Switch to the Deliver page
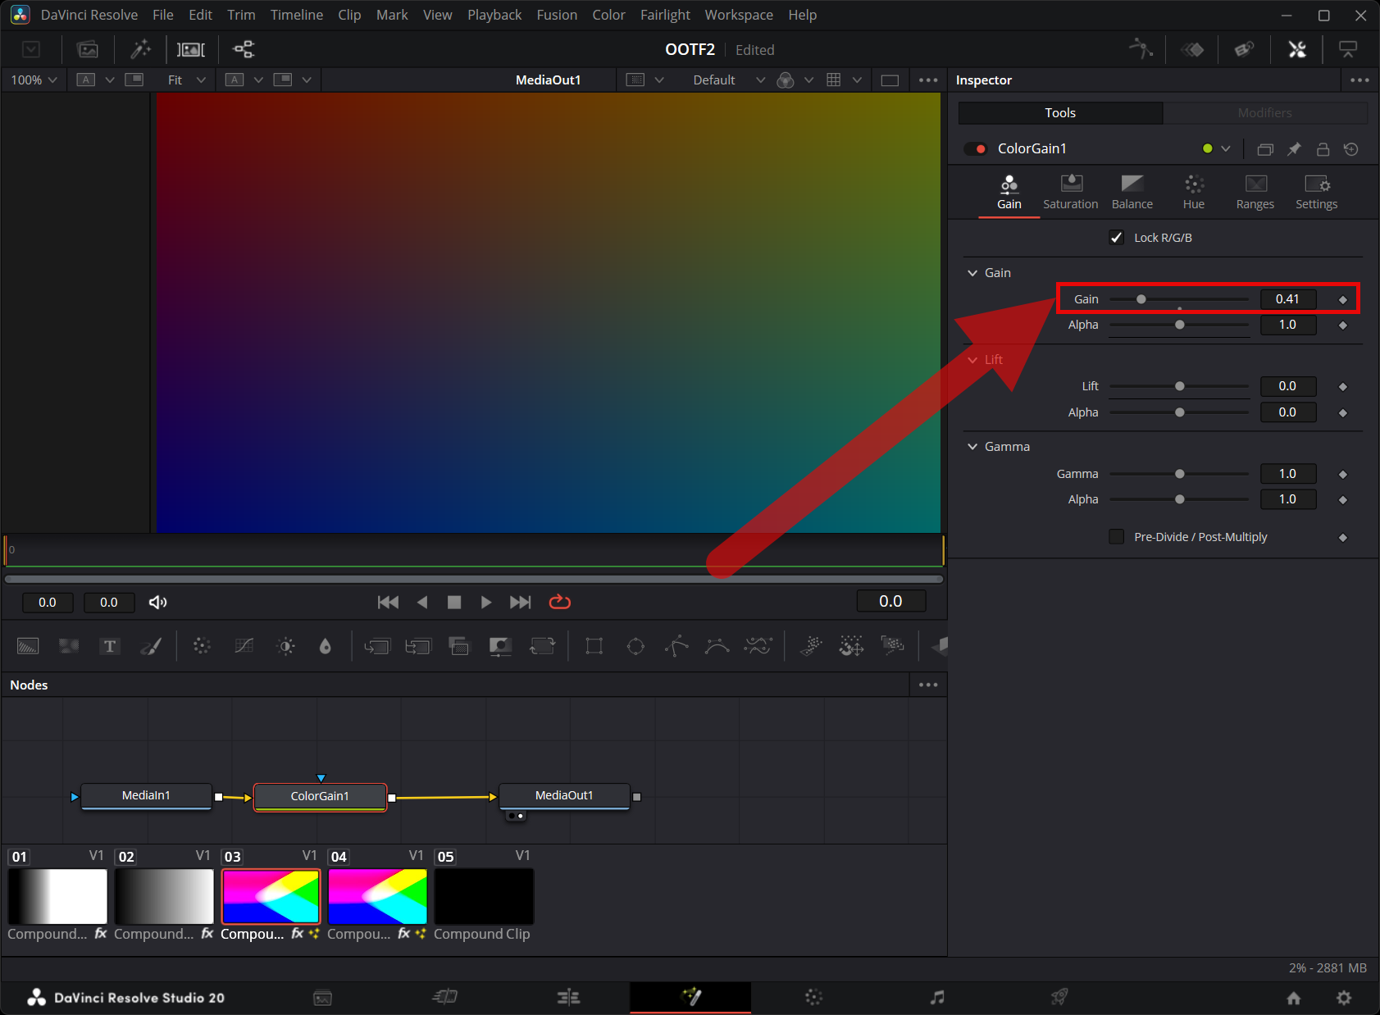Viewport: 1380px width, 1015px height. [x=1059, y=997]
